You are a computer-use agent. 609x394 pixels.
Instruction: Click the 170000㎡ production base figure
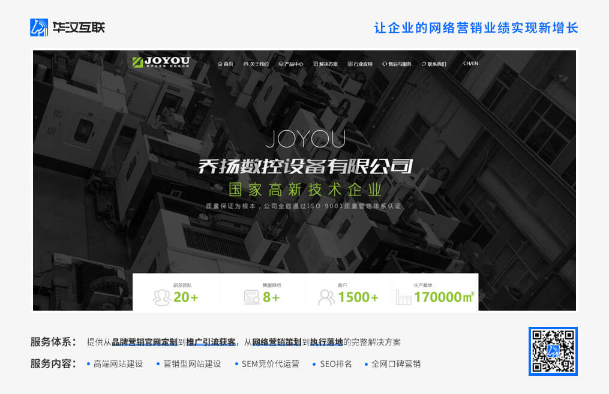[x=444, y=297]
